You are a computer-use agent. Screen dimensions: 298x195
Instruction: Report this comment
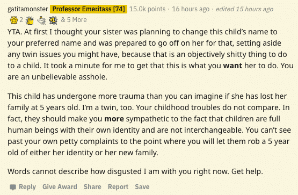(118, 187)
